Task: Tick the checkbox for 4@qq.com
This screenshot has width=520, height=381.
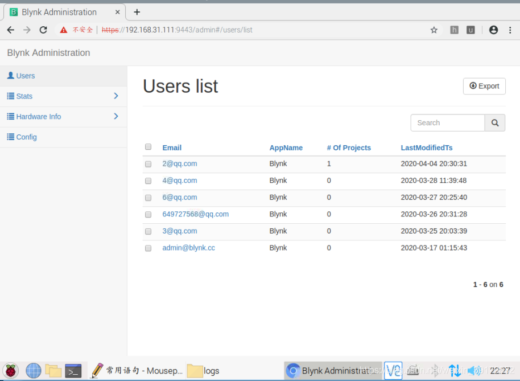Action: pos(148,181)
